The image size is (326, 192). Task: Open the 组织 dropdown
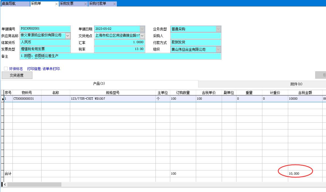point(218,49)
